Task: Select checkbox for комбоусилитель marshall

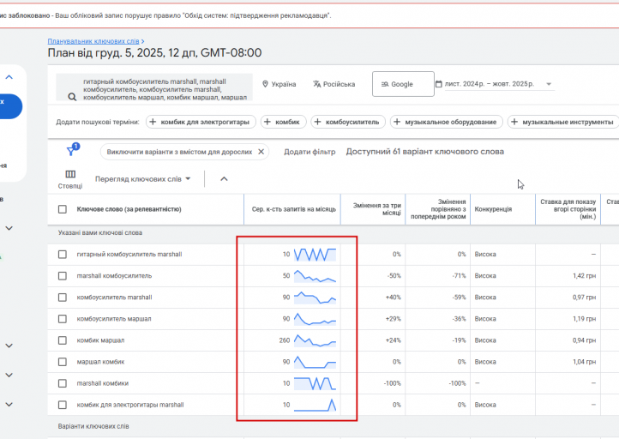Action: pyautogui.click(x=63, y=298)
